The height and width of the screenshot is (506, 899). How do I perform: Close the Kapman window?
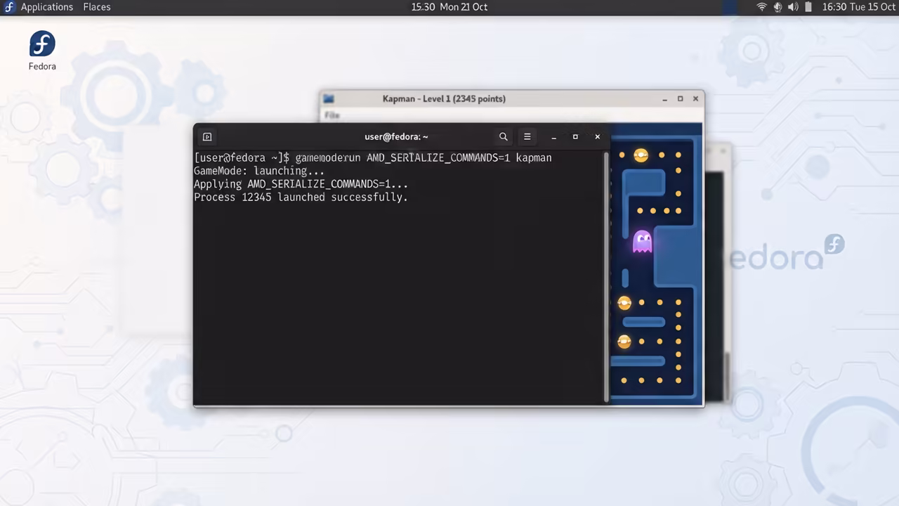point(695,99)
